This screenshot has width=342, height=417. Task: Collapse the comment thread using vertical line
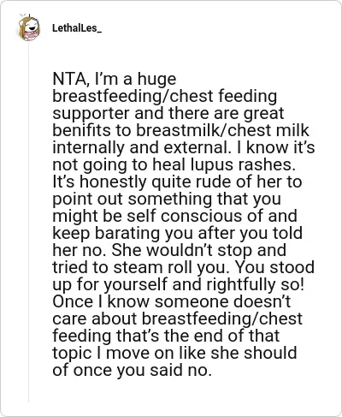(x=28, y=223)
